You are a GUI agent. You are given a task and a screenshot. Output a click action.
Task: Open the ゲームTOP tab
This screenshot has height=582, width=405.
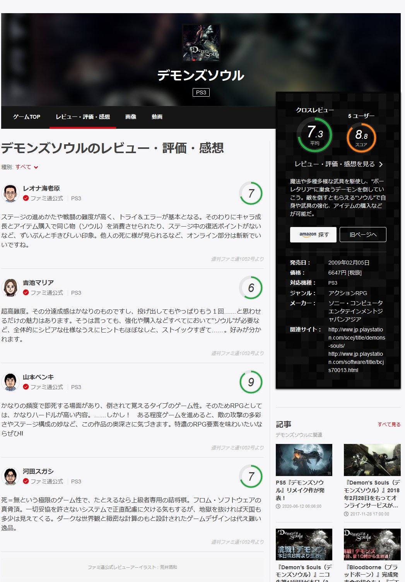[x=26, y=117]
